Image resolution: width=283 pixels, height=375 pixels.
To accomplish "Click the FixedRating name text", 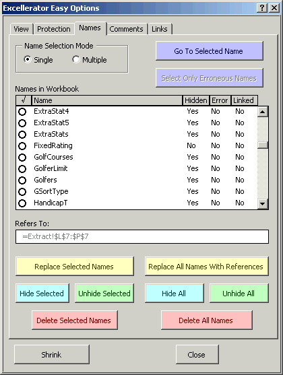I will (x=53, y=145).
